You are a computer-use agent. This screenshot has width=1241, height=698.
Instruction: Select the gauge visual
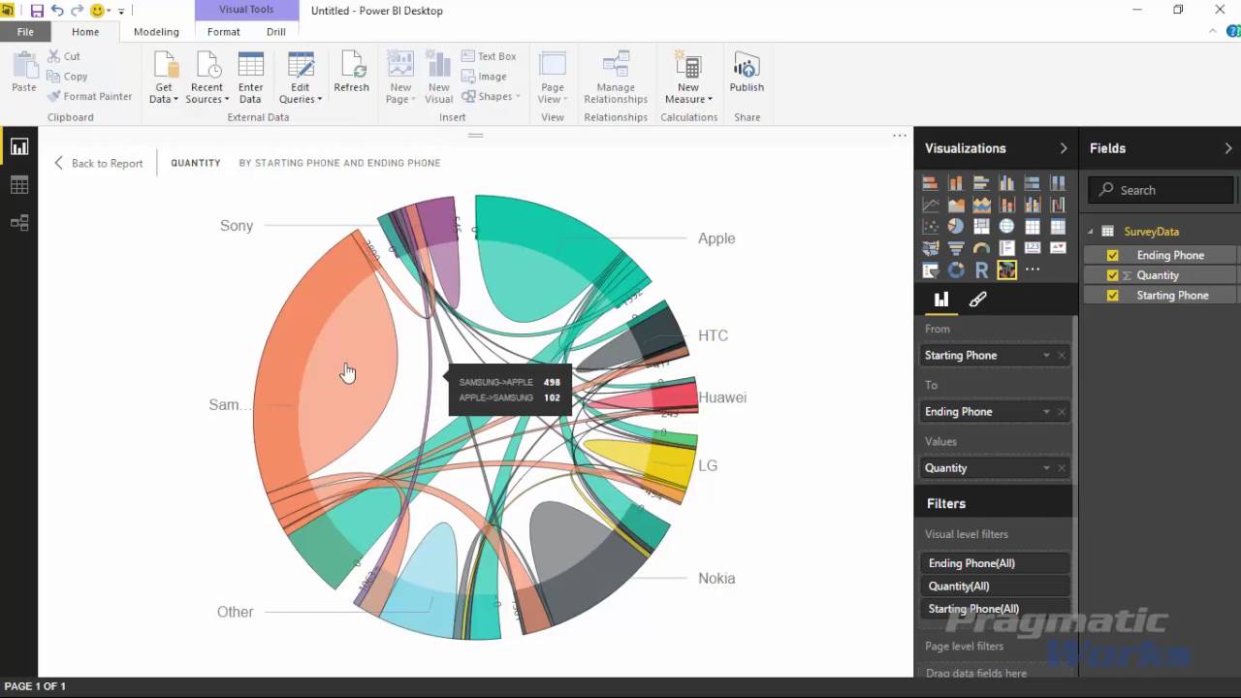981,249
